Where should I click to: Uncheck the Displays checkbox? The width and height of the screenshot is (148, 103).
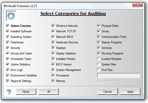[53, 48]
